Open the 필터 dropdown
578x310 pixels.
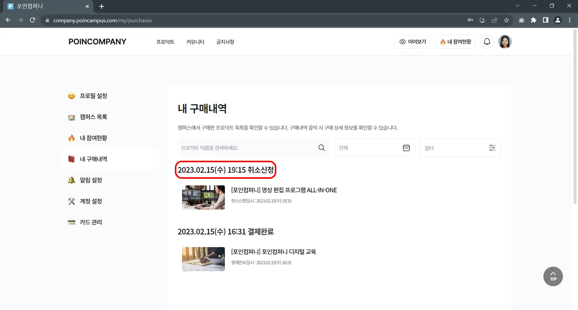(x=460, y=148)
